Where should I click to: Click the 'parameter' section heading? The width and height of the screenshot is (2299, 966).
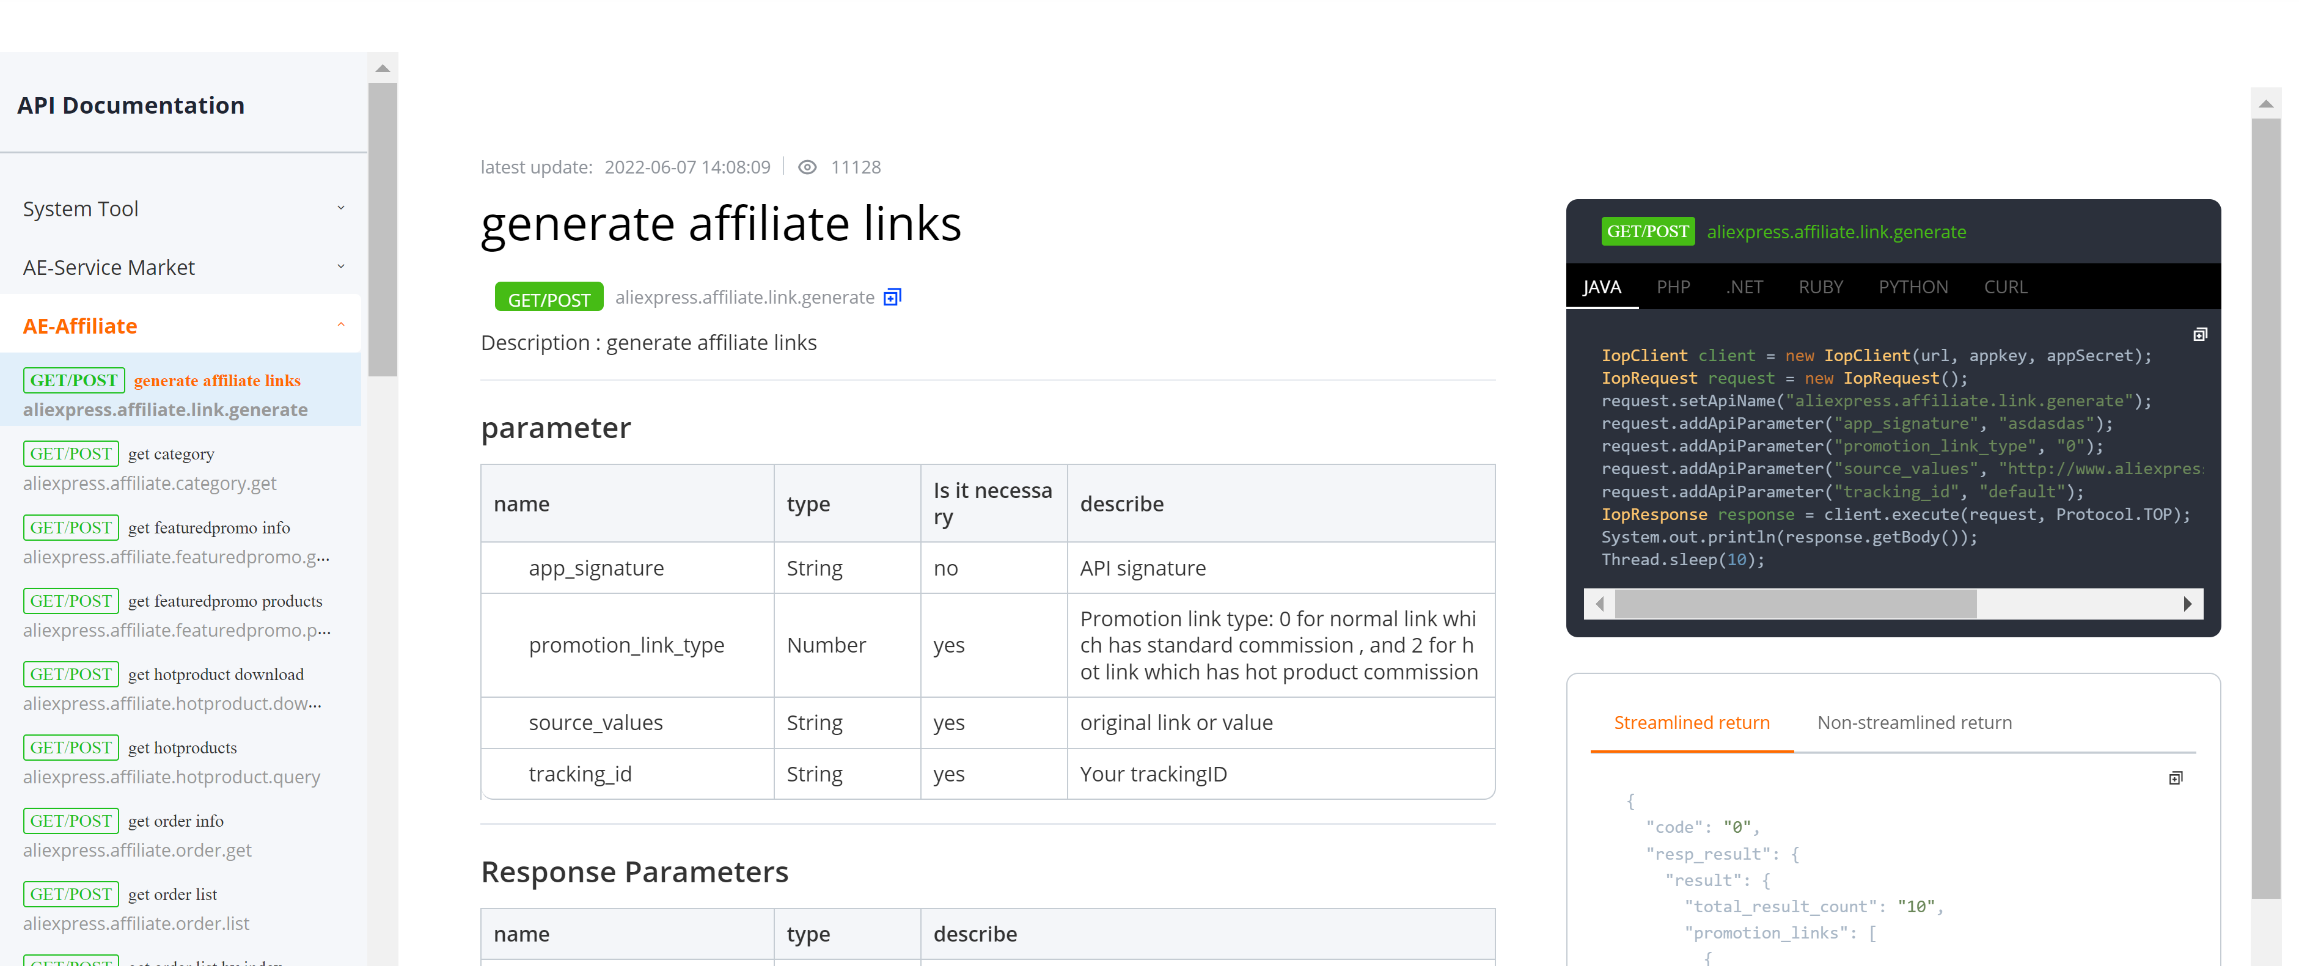[x=556, y=428]
